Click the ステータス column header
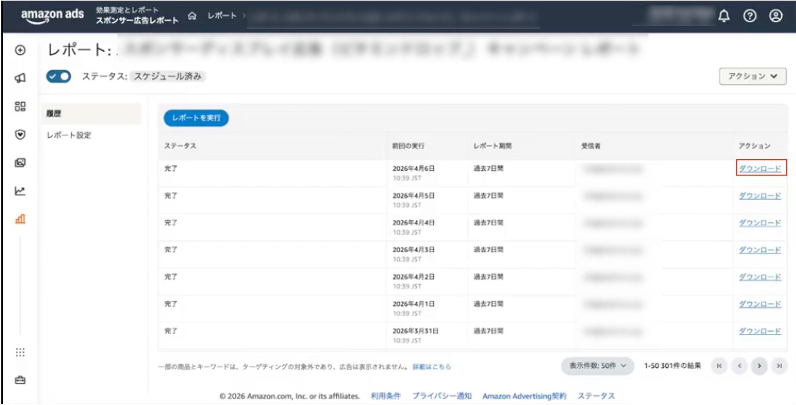 pyautogui.click(x=180, y=146)
